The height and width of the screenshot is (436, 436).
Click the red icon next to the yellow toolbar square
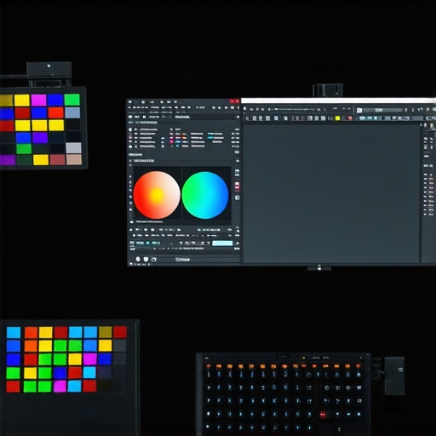pos(350,118)
